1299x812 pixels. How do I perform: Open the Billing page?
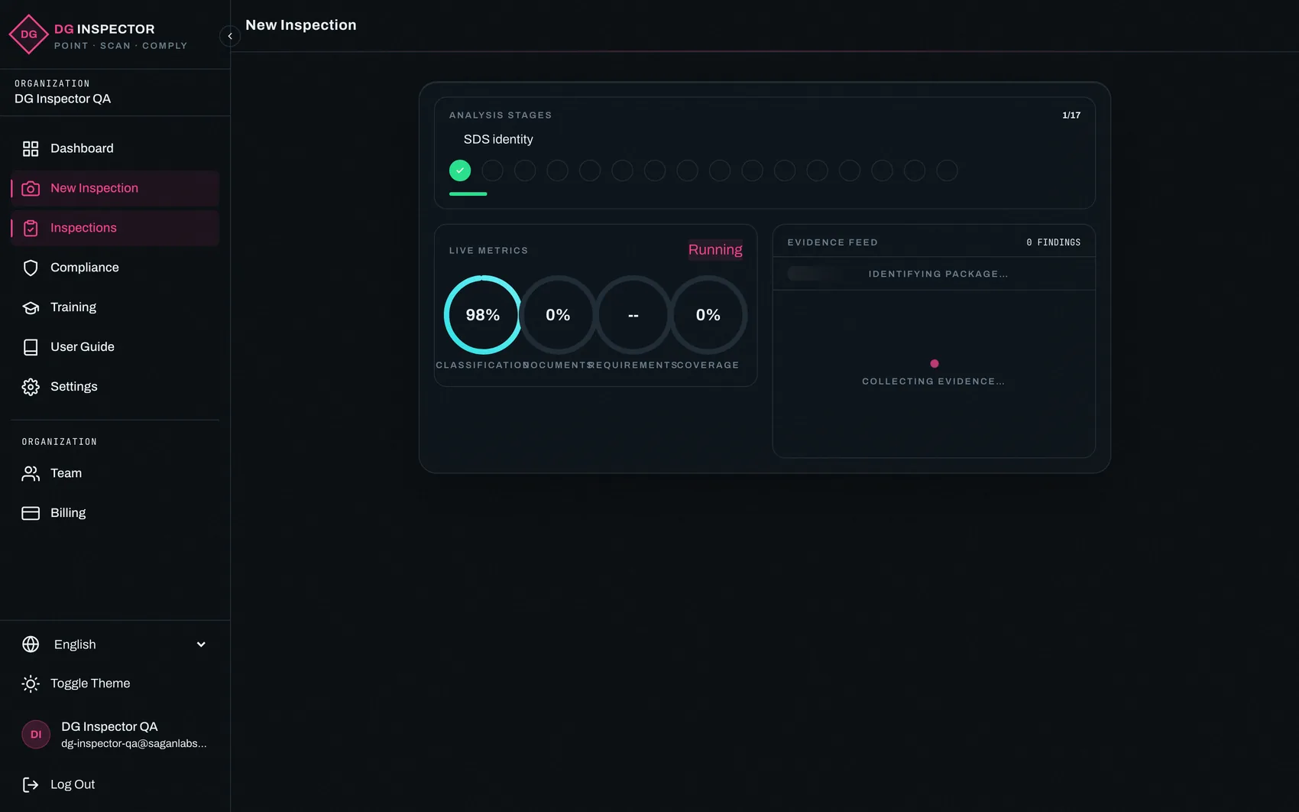coord(115,513)
